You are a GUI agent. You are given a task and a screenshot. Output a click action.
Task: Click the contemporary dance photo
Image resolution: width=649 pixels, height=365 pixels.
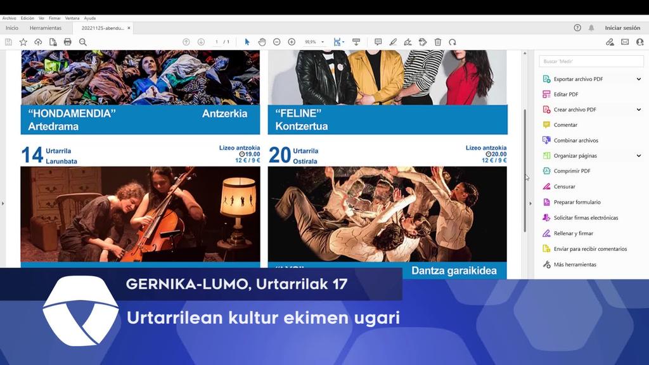coord(387,214)
